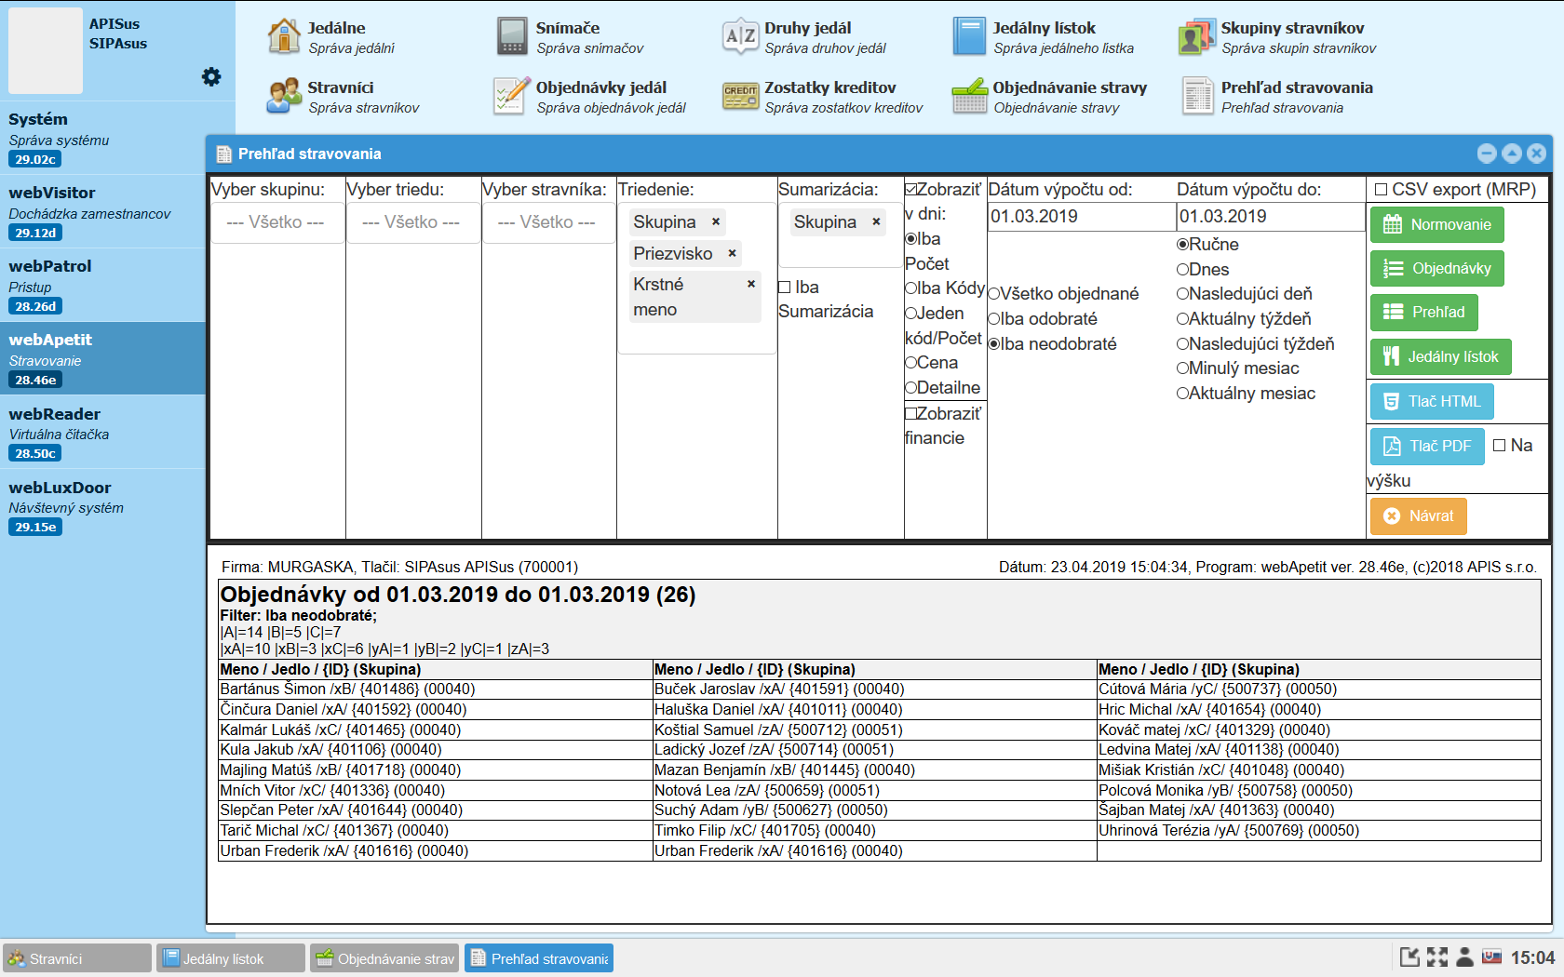Screen dimensions: 1564x977
Task: Select the Iba odobraté radio option
Action: pos(994,319)
